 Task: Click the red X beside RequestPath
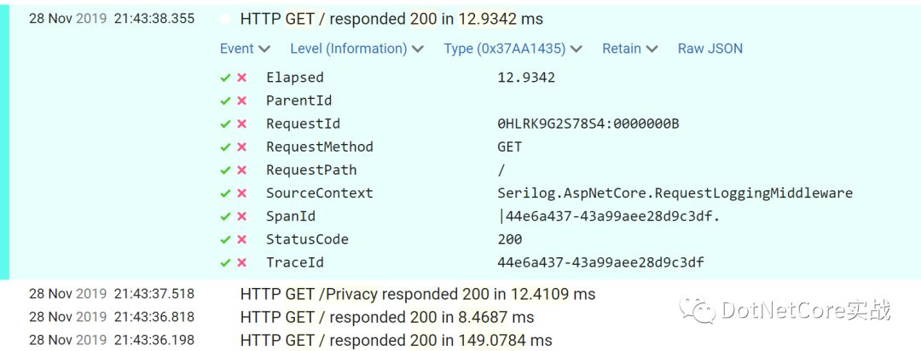pyautogui.click(x=241, y=170)
